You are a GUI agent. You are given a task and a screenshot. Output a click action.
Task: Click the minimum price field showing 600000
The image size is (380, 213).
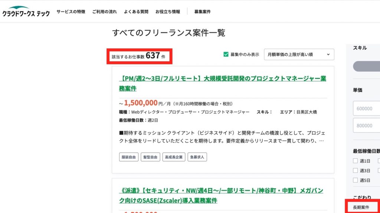click(366, 109)
